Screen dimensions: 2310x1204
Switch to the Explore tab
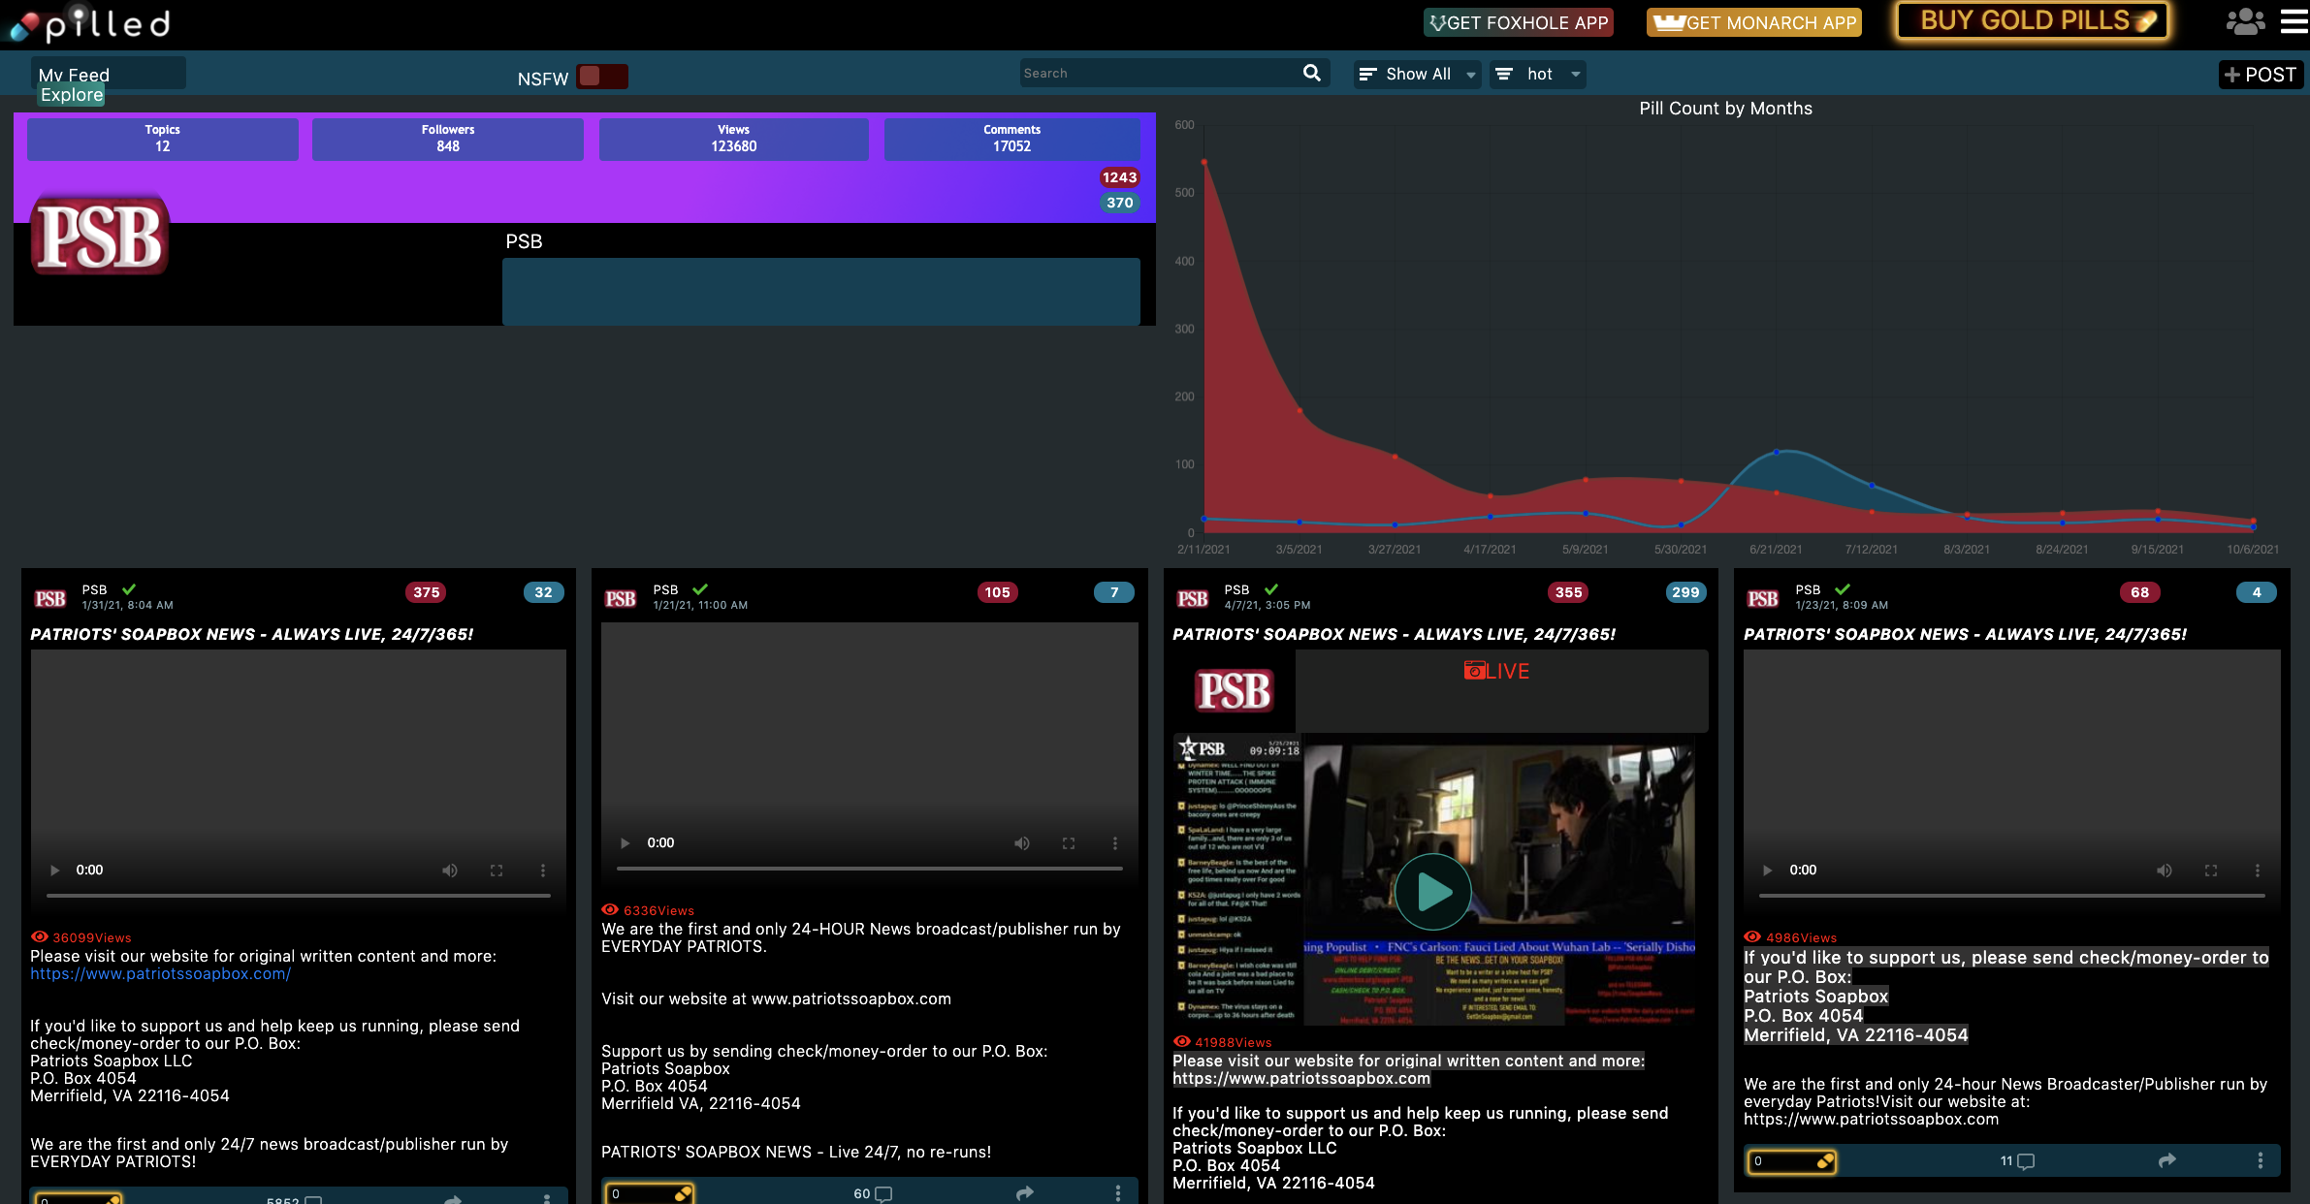coord(72,95)
